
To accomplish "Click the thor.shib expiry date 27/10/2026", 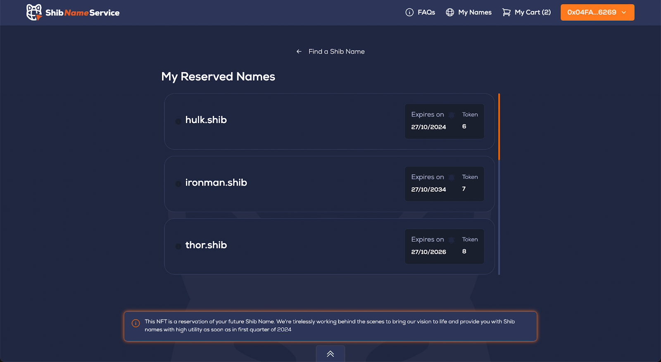I will [428, 252].
